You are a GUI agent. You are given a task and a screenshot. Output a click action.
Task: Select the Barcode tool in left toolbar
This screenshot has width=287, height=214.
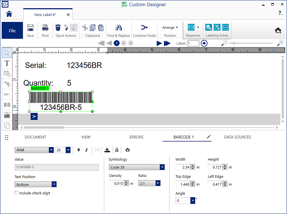click(7, 104)
